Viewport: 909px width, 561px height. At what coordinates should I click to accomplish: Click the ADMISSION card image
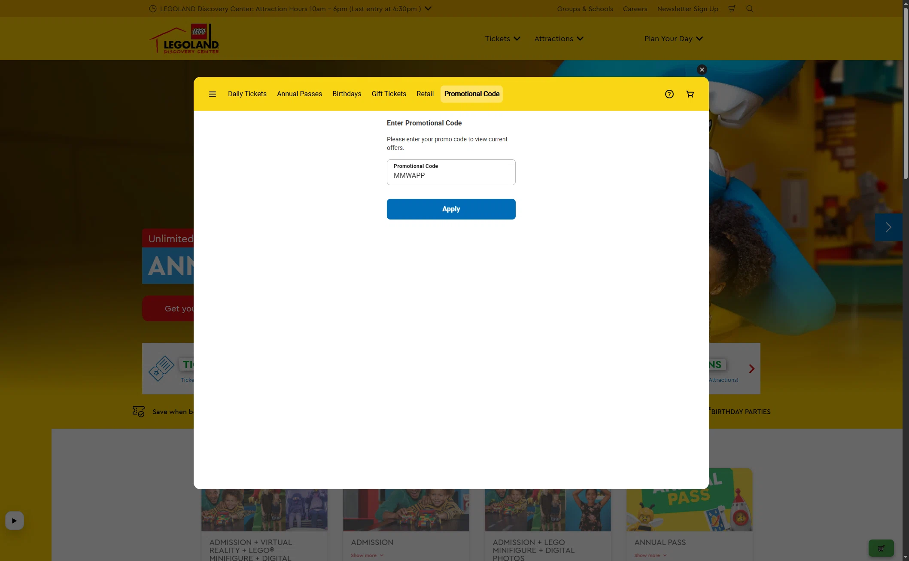tap(406, 510)
